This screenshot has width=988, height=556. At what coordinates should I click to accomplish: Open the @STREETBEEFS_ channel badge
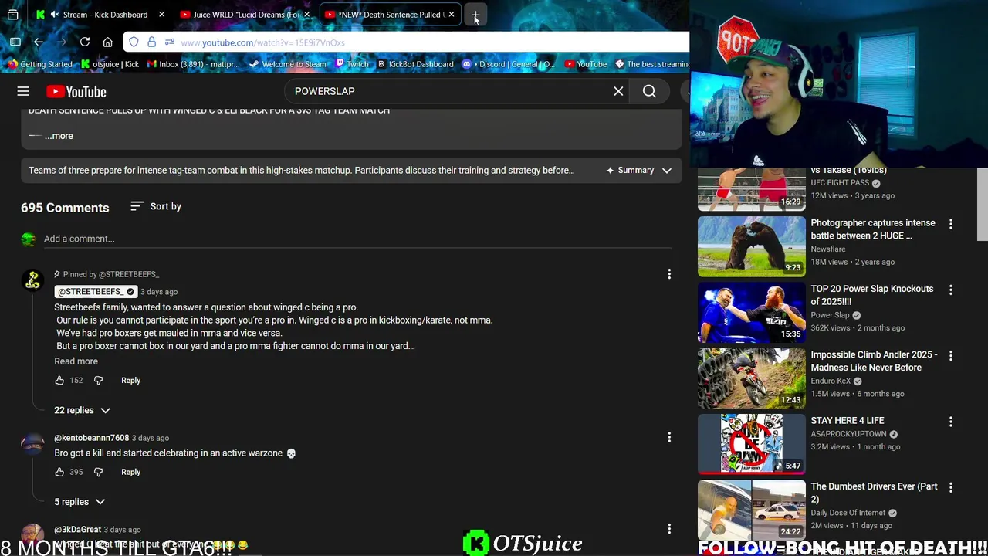coord(96,291)
